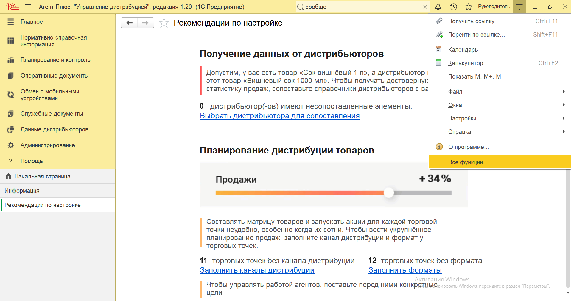Click Помощь question mark icon

11,161
